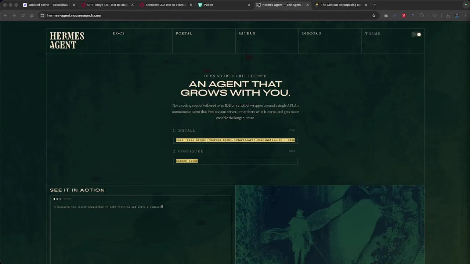Click the terminal demo prompt line

108,207
